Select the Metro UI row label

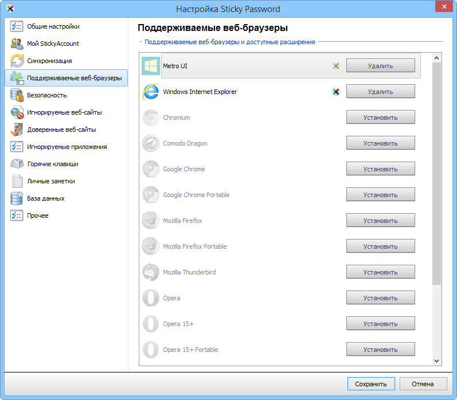pyautogui.click(x=175, y=66)
